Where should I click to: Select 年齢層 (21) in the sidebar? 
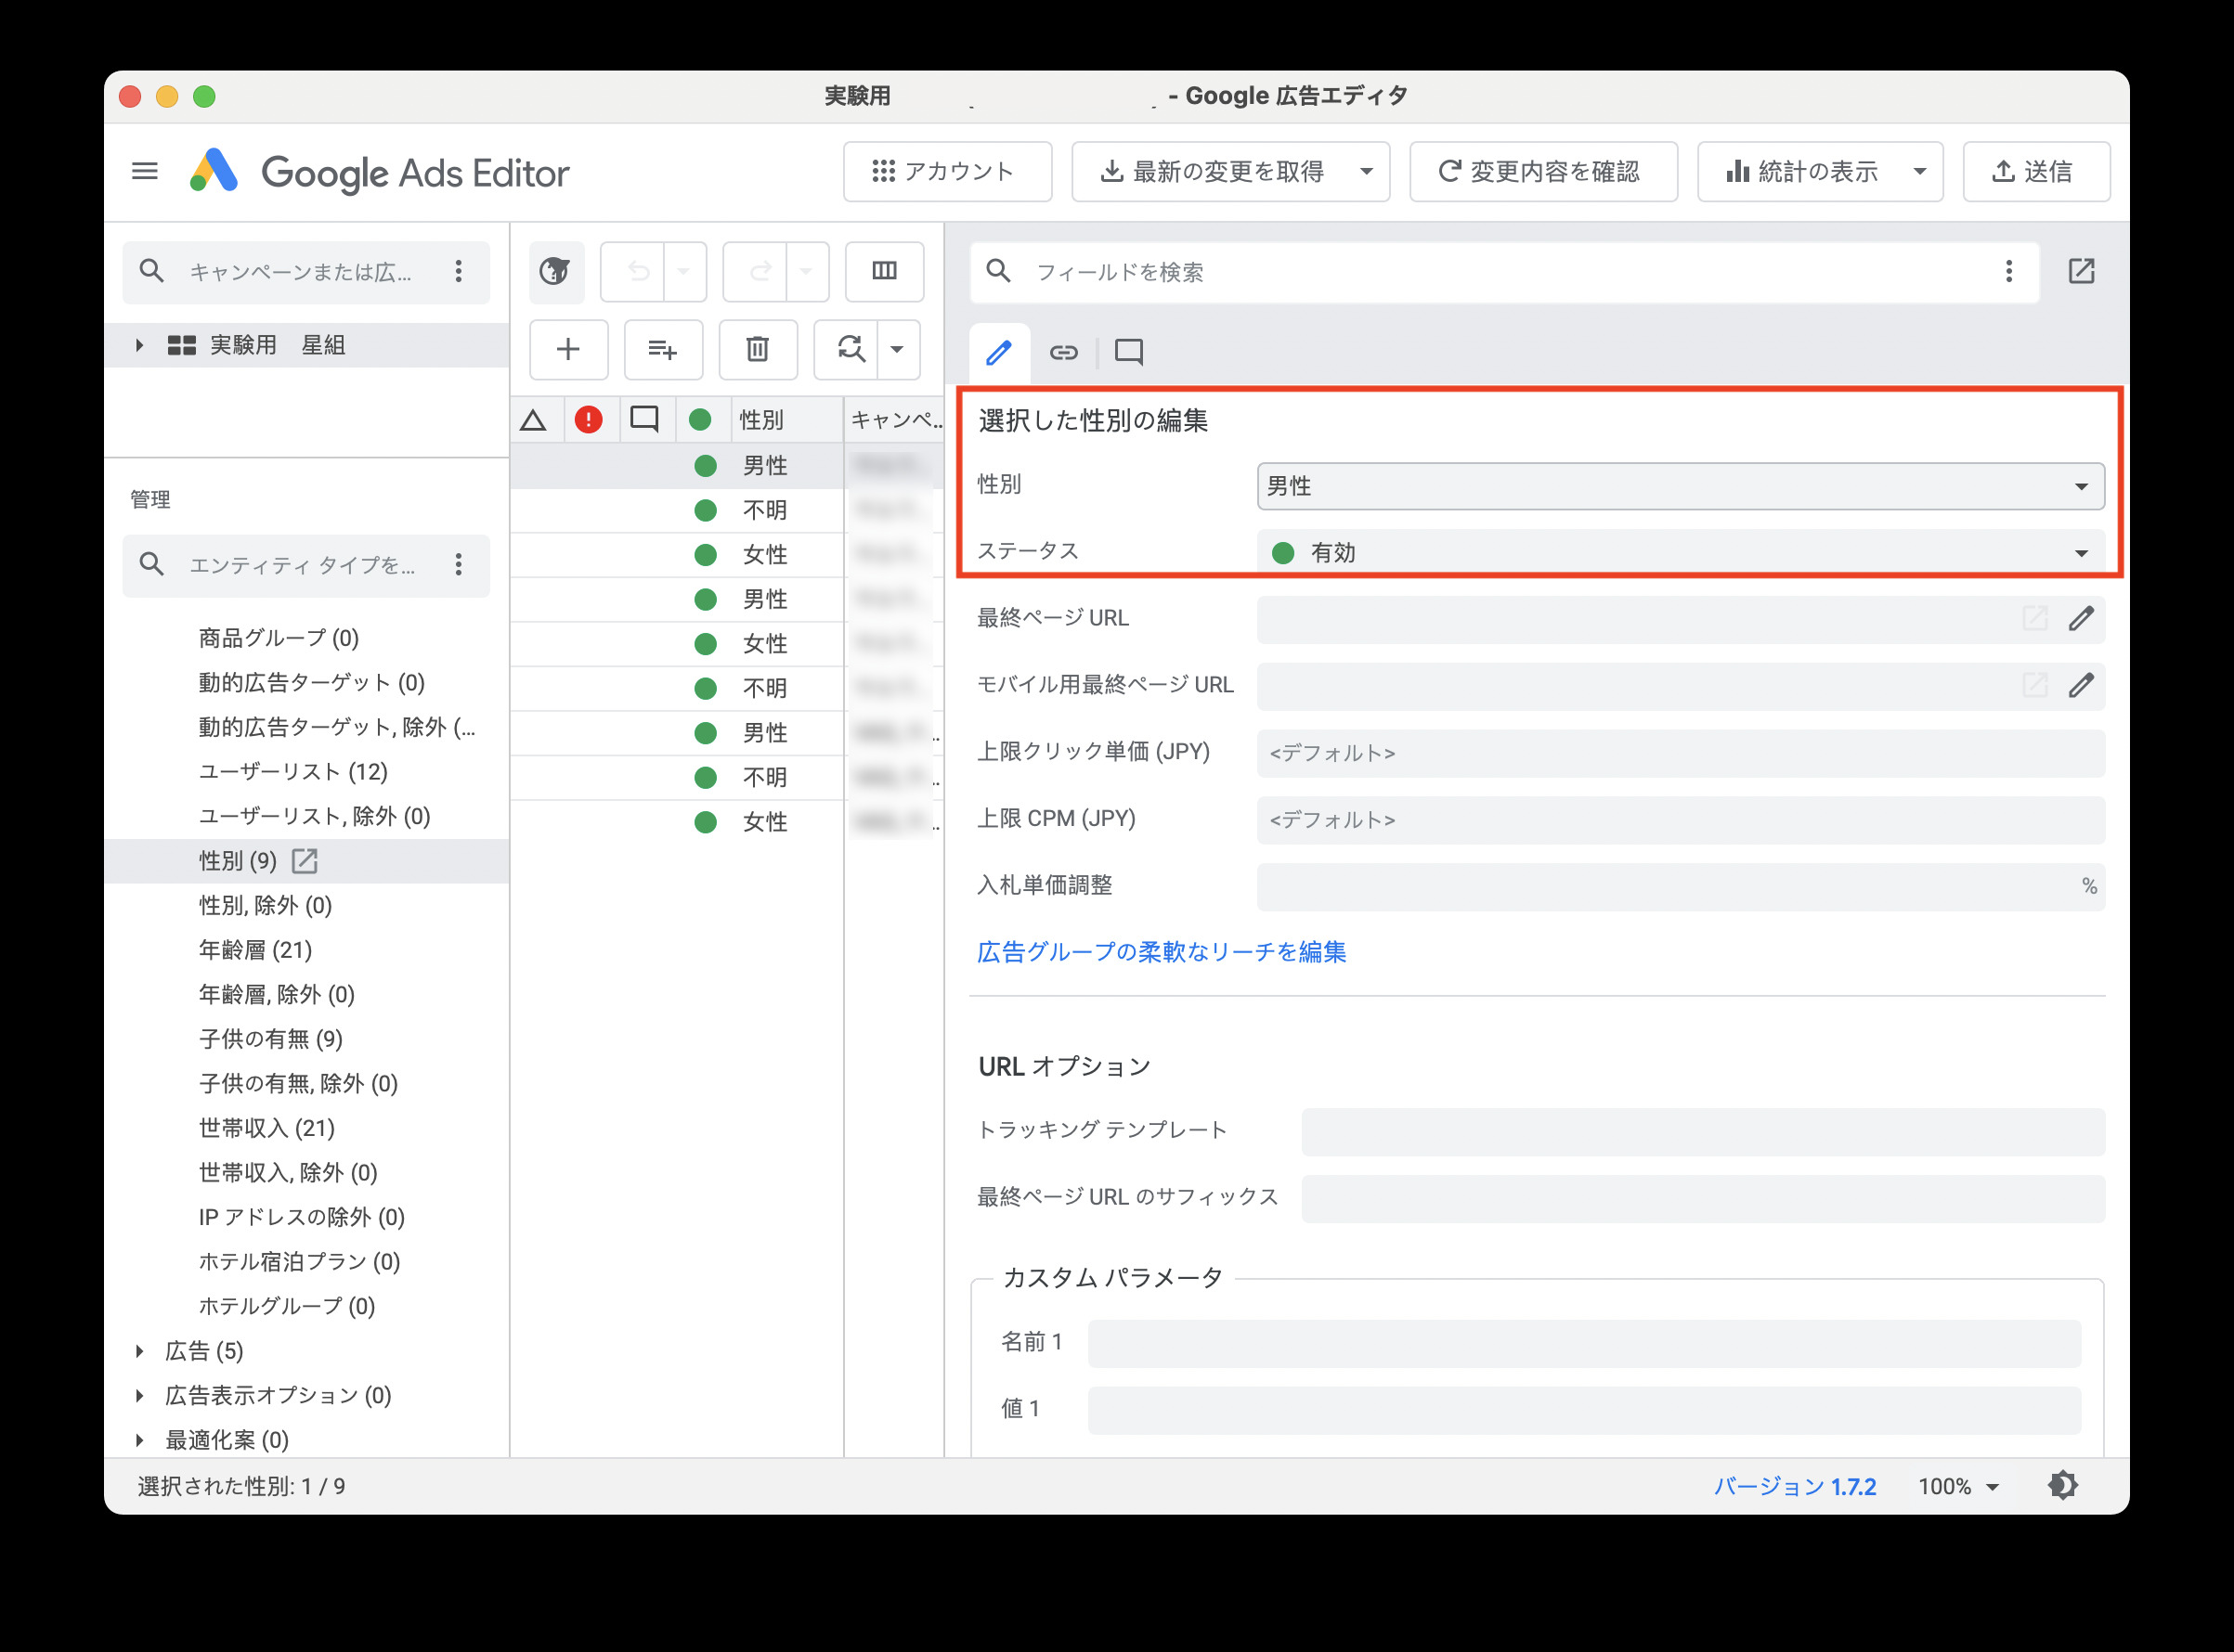coord(255,949)
